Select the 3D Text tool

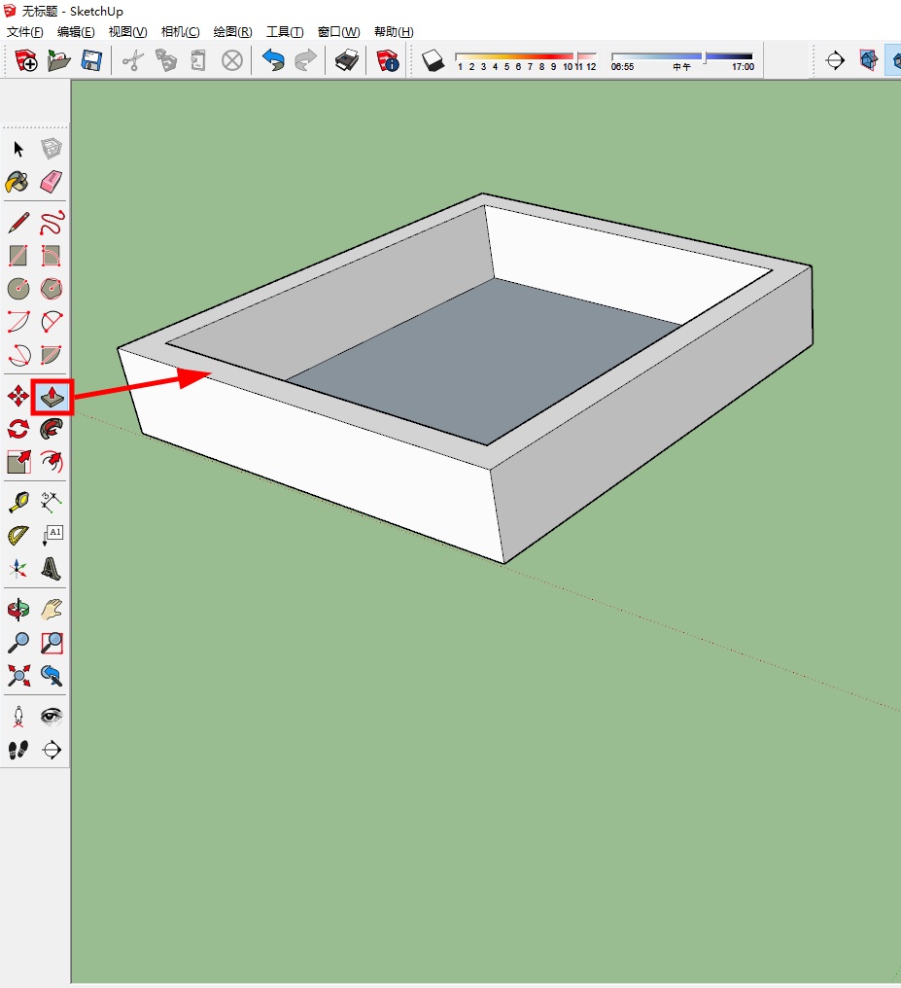point(51,569)
